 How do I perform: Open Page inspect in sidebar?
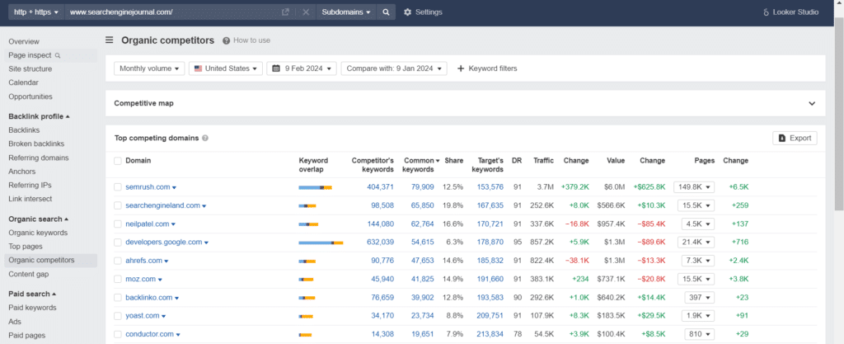click(30, 55)
